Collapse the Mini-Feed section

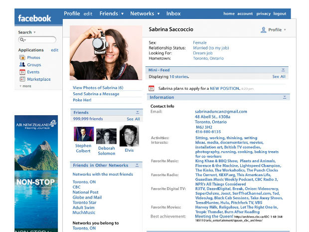coord(283,70)
